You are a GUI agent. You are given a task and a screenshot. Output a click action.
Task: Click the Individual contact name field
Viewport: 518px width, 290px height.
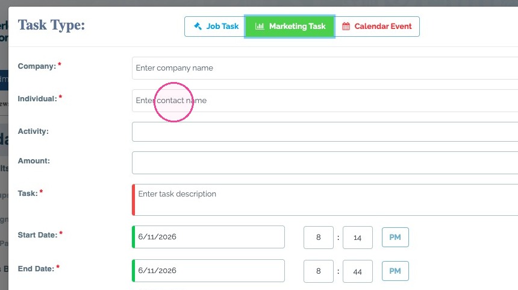325,101
